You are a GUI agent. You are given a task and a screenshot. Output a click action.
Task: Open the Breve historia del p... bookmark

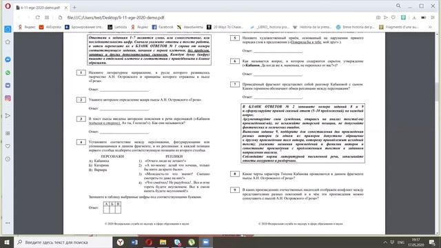point(356,27)
